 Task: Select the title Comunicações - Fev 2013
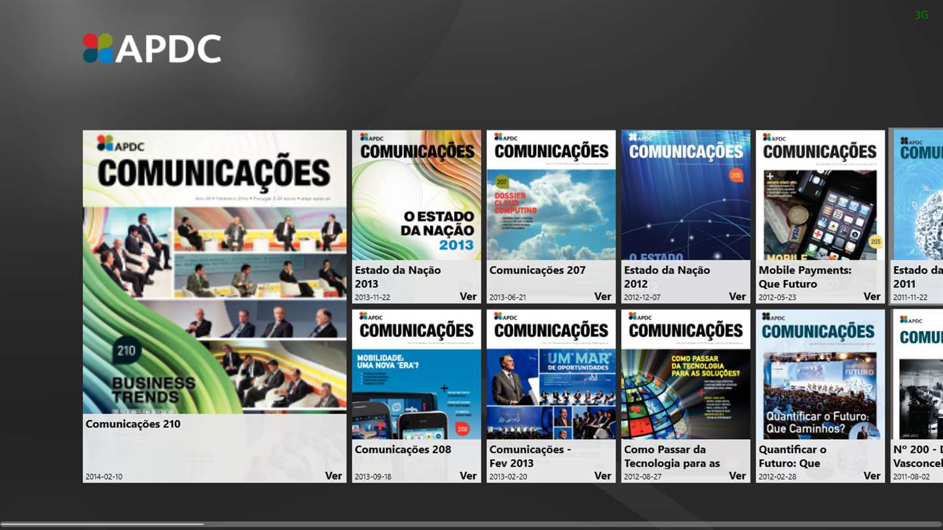tap(530, 456)
